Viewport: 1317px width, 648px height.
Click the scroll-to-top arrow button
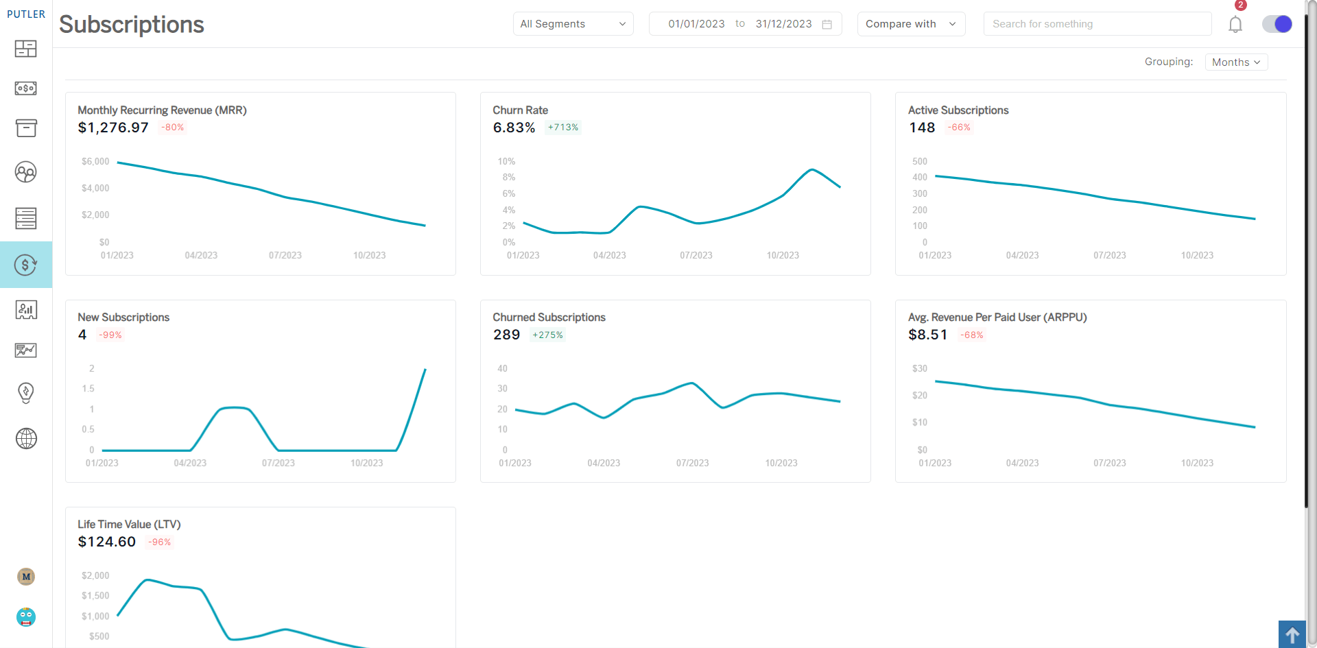1292,634
